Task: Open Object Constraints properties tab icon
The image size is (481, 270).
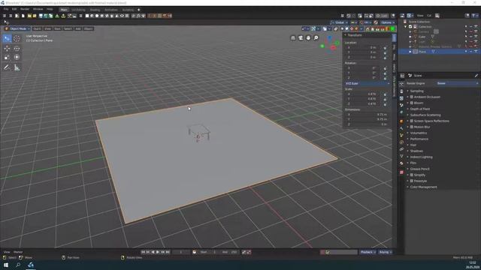Action: [x=401, y=149]
